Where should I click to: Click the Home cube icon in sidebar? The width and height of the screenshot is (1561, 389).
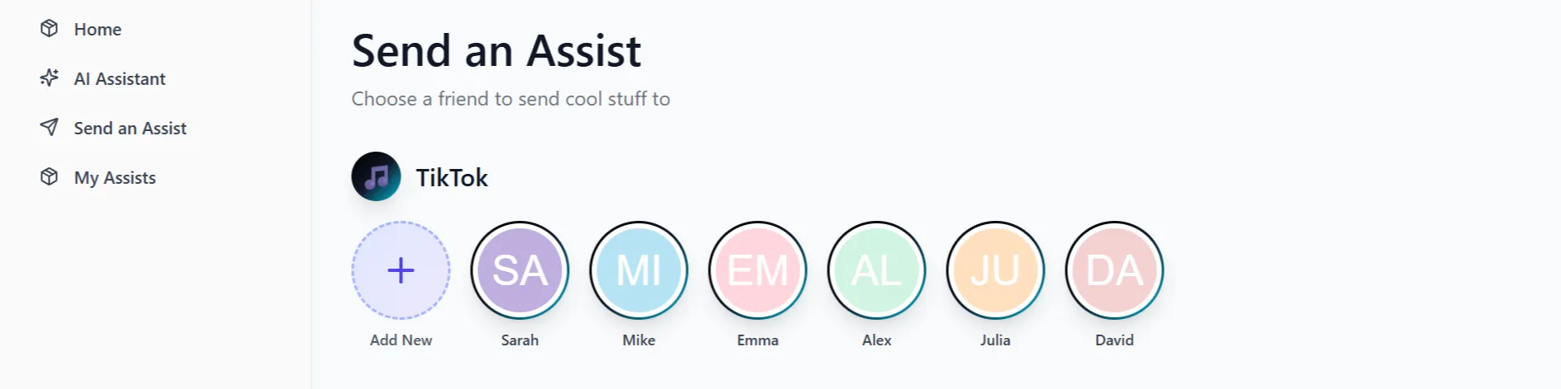tap(50, 29)
